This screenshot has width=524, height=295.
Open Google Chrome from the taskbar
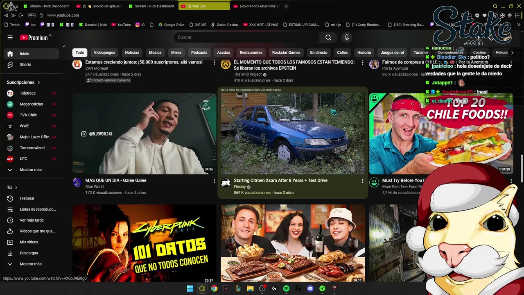214,288
